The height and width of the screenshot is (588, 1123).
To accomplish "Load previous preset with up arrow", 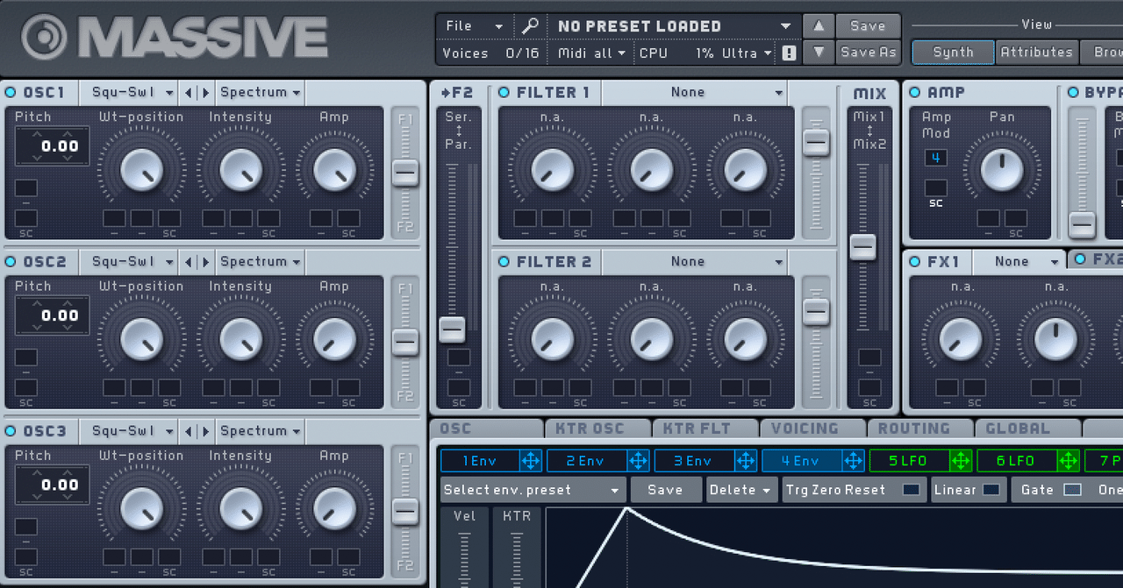I will click(x=819, y=26).
